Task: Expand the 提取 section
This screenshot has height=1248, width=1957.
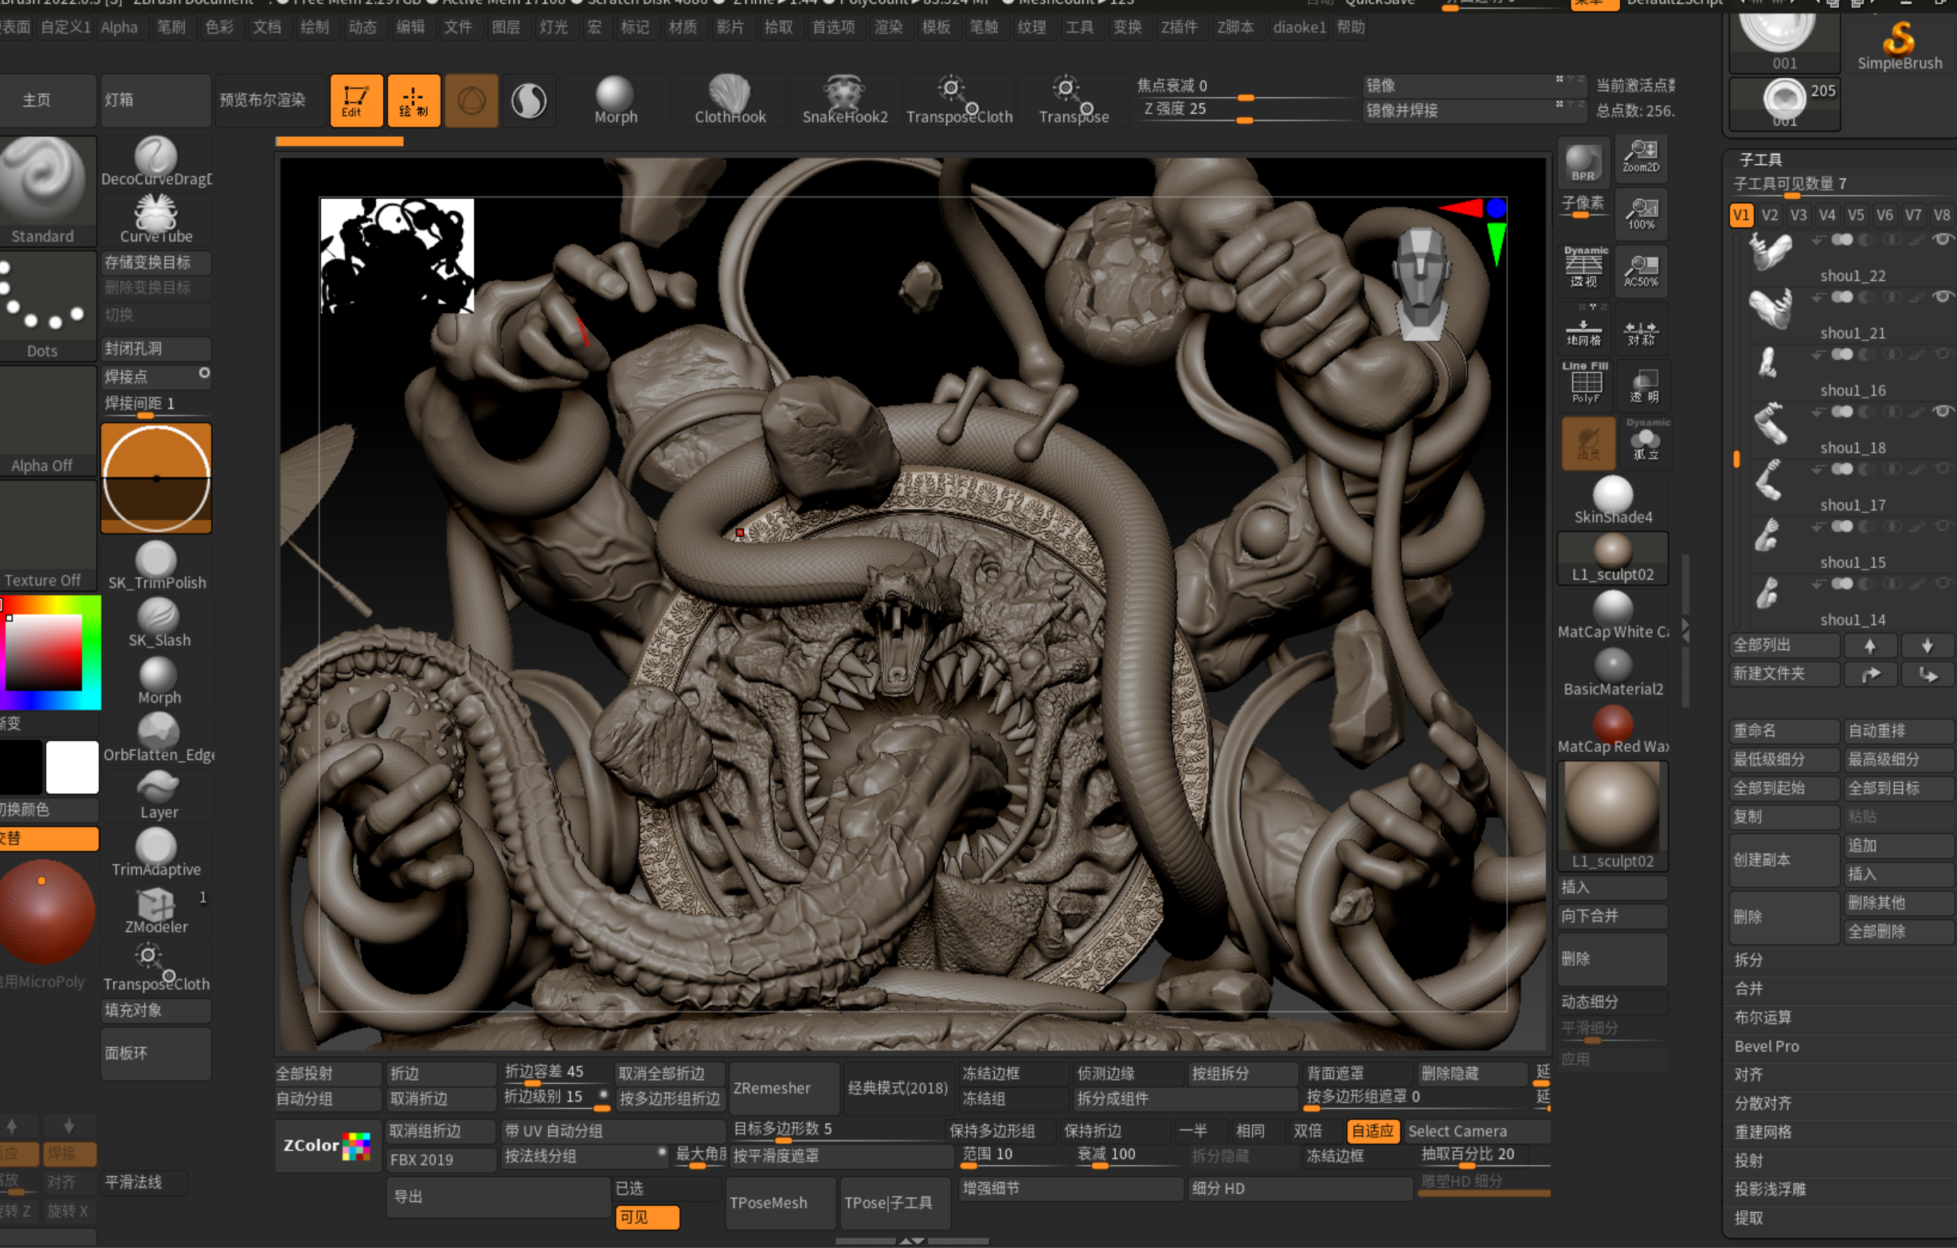Action: 1748,1217
